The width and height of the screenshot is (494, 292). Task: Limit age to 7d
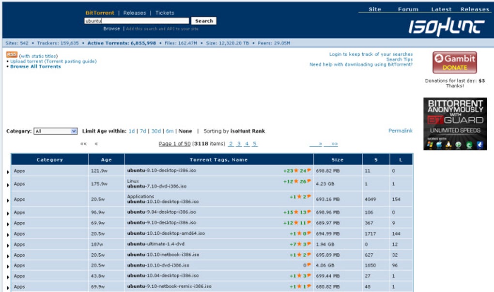click(x=143, y=131)
